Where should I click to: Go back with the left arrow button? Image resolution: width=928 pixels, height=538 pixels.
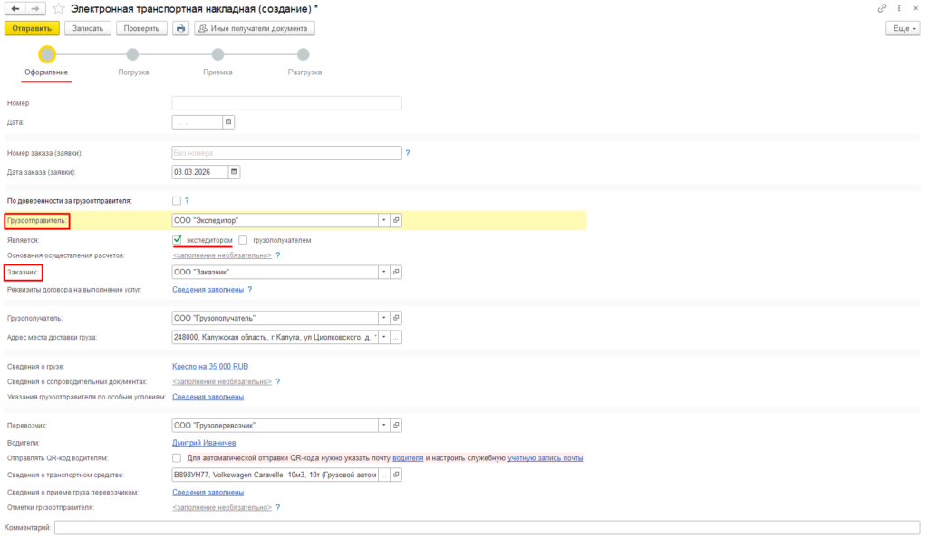click(15, 9)
